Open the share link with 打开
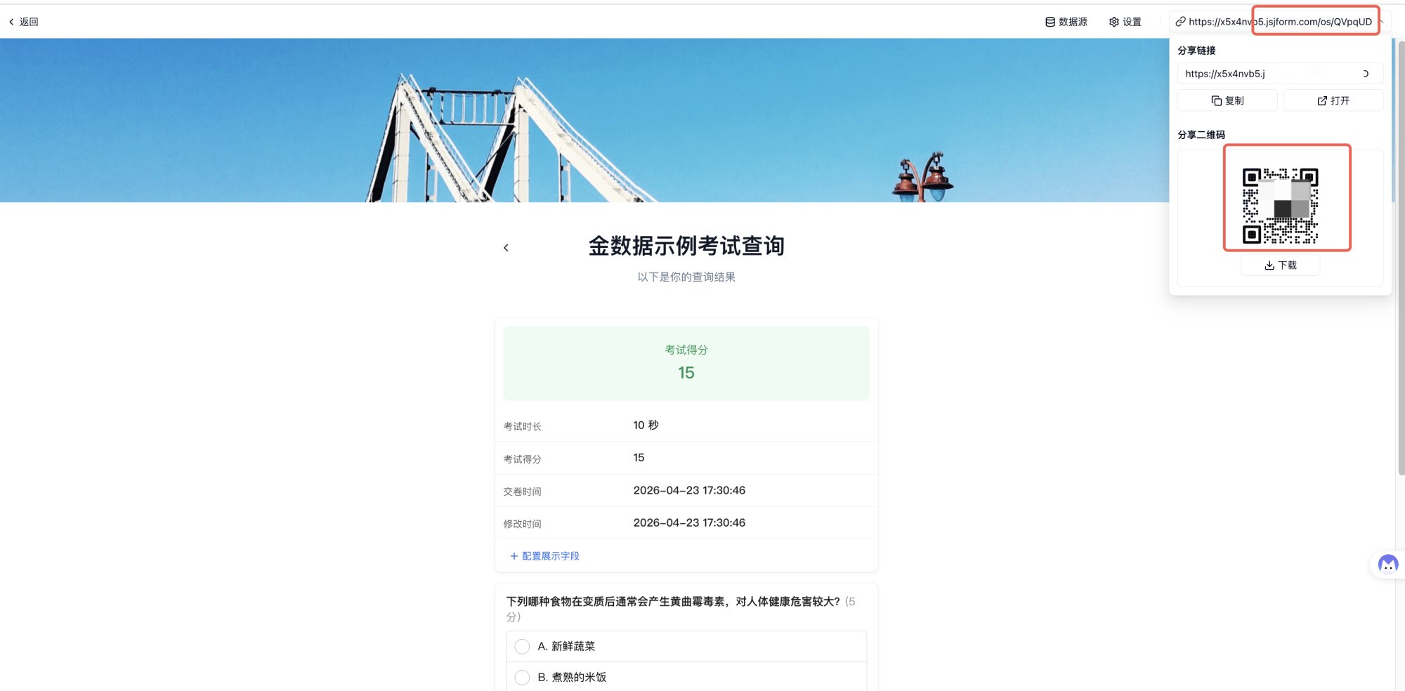 1333,100
